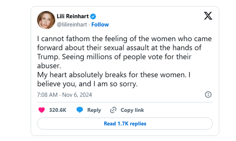Open the tweet info circle icon

pos(208,95)
